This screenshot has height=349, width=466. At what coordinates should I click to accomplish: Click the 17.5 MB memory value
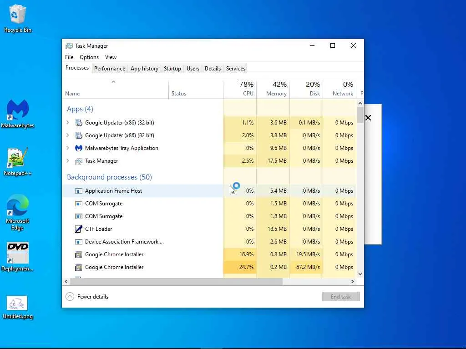point(277,161)
